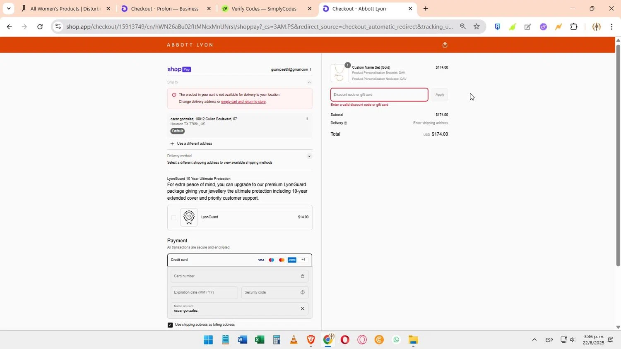
Task: Open the tab search dropdown arrow
Action: [x=9, y=9]
